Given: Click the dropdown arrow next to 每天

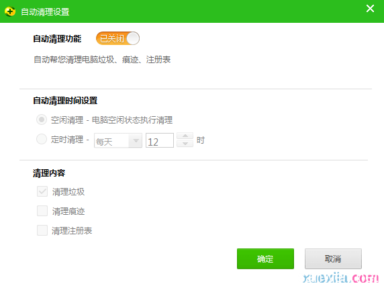Looking at the screenshot, I should coord(136,140).
